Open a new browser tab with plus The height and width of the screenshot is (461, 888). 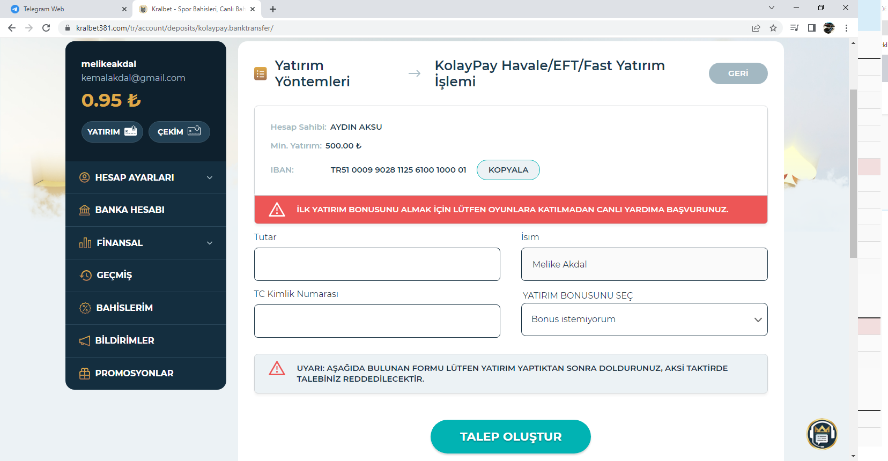(x=273, y=9)
